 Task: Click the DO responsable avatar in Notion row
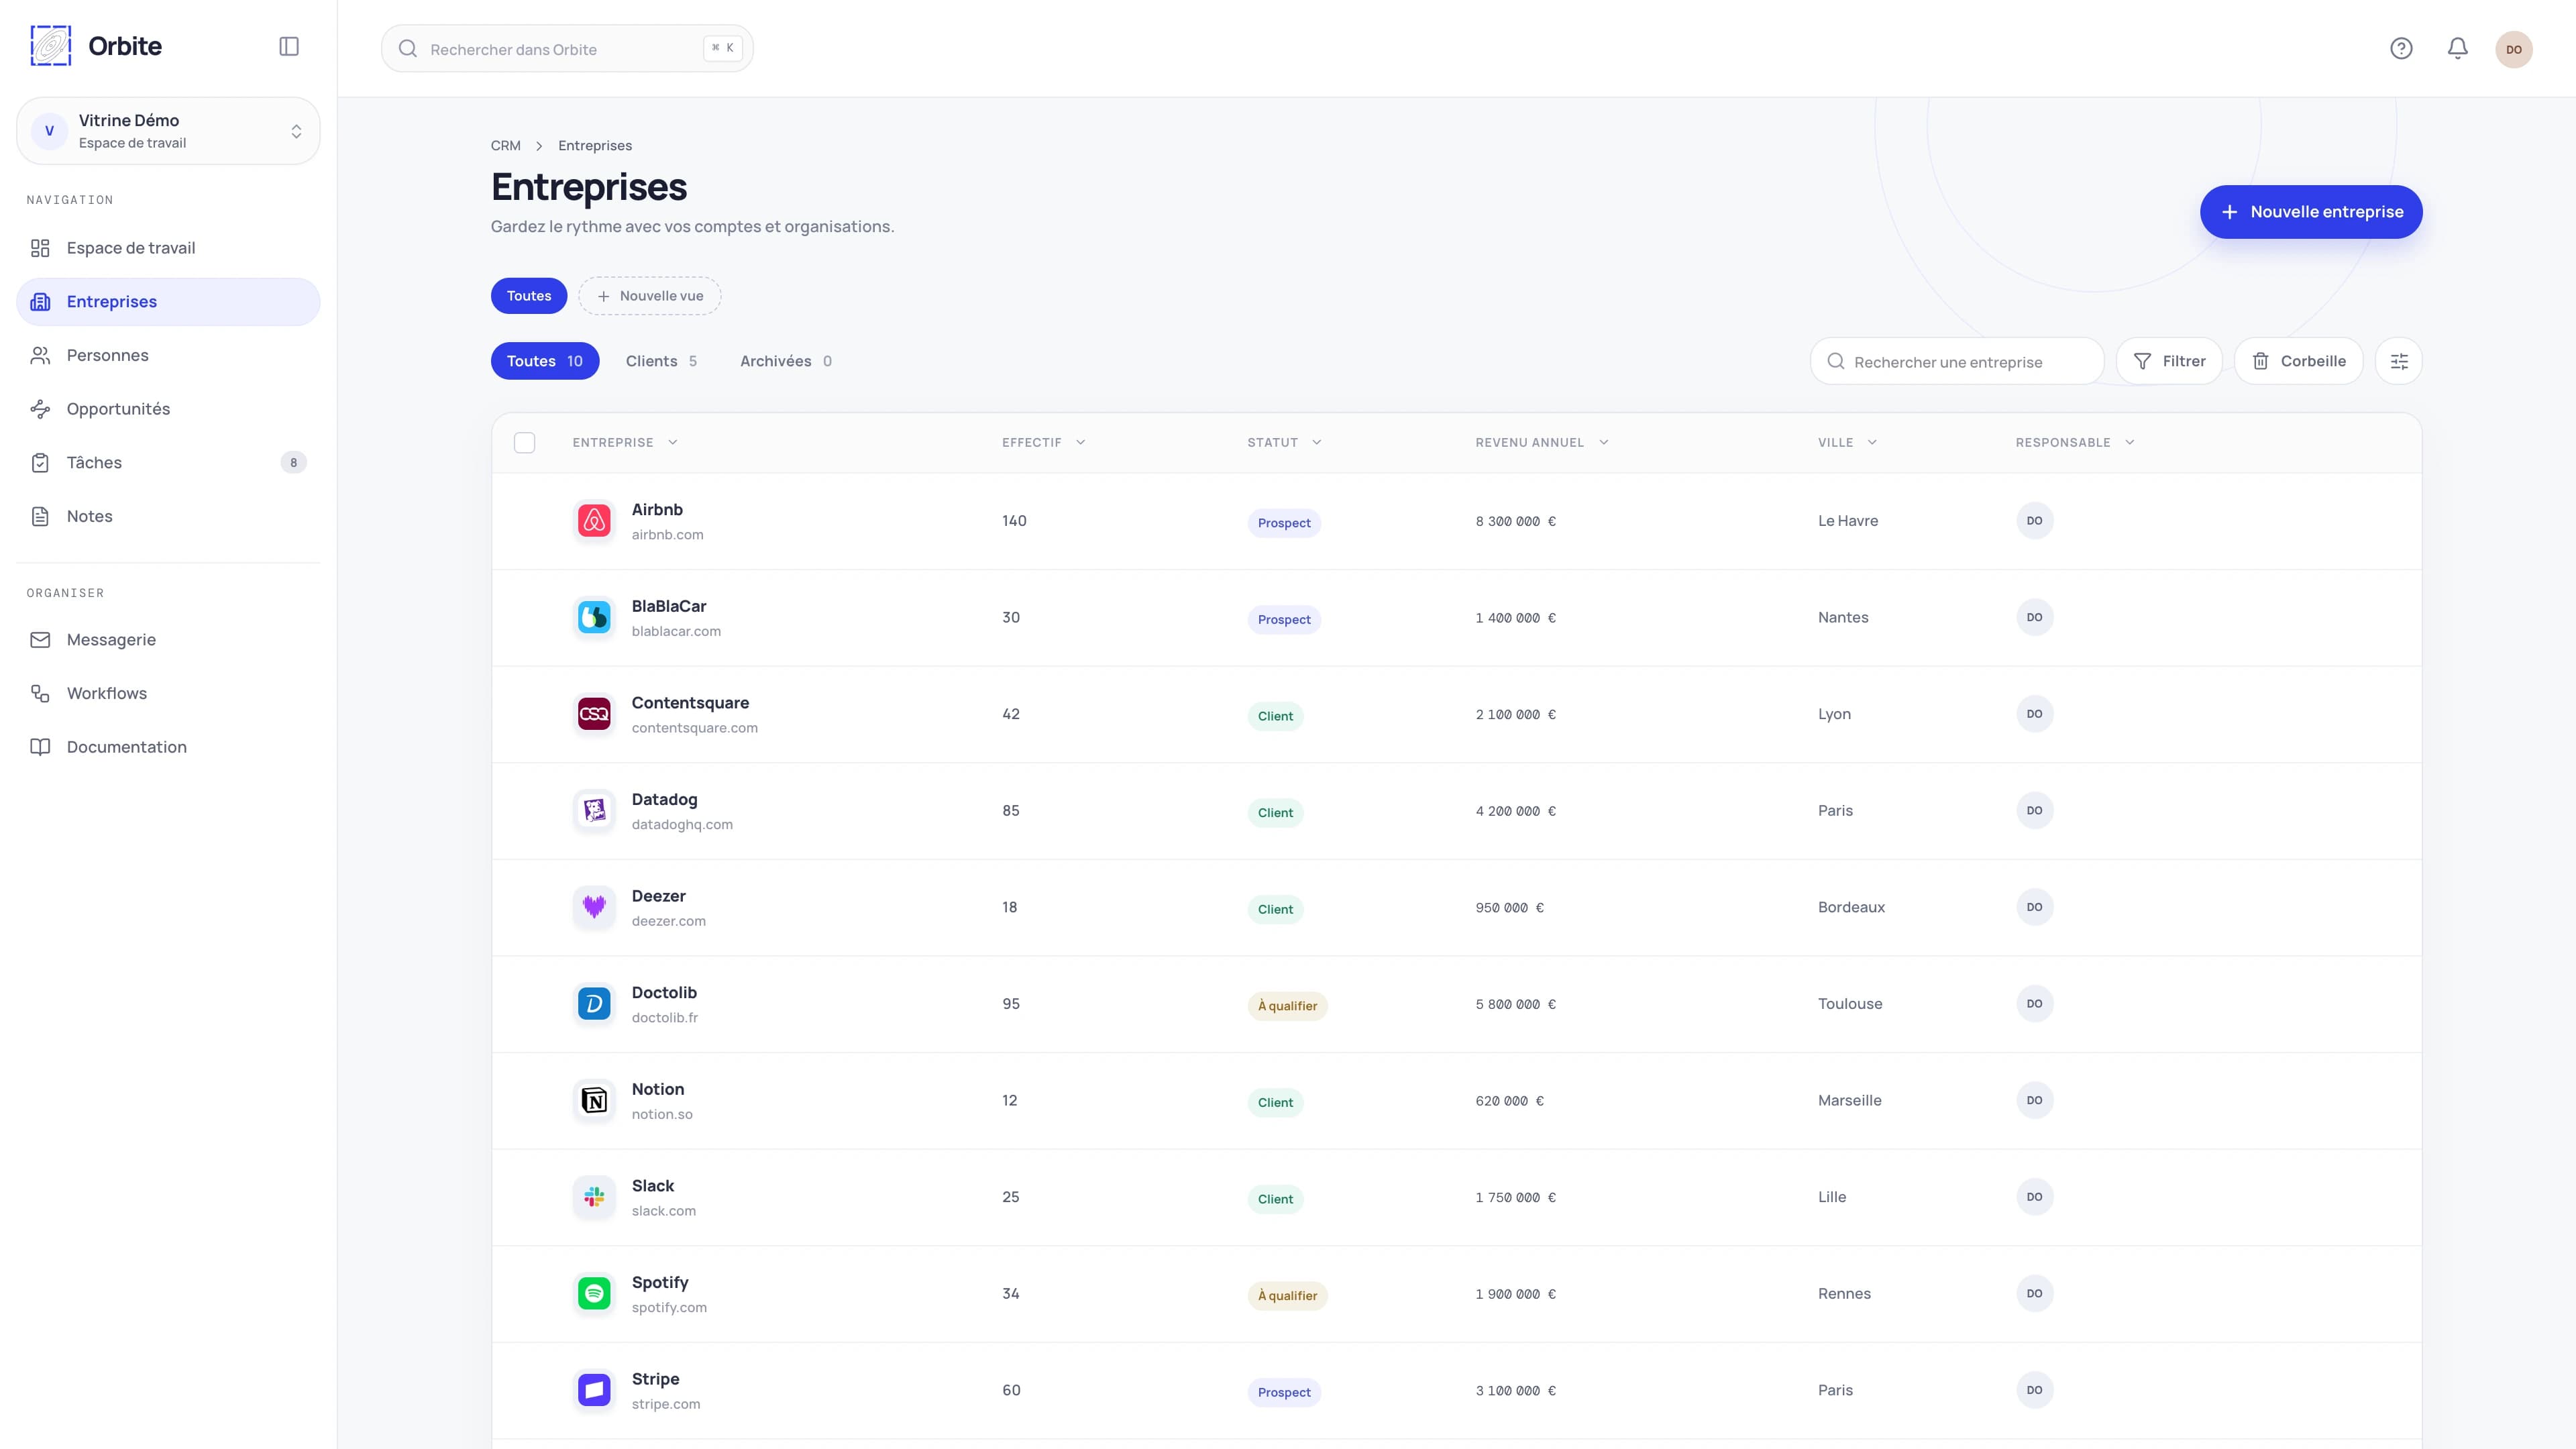point(2034,1100)
